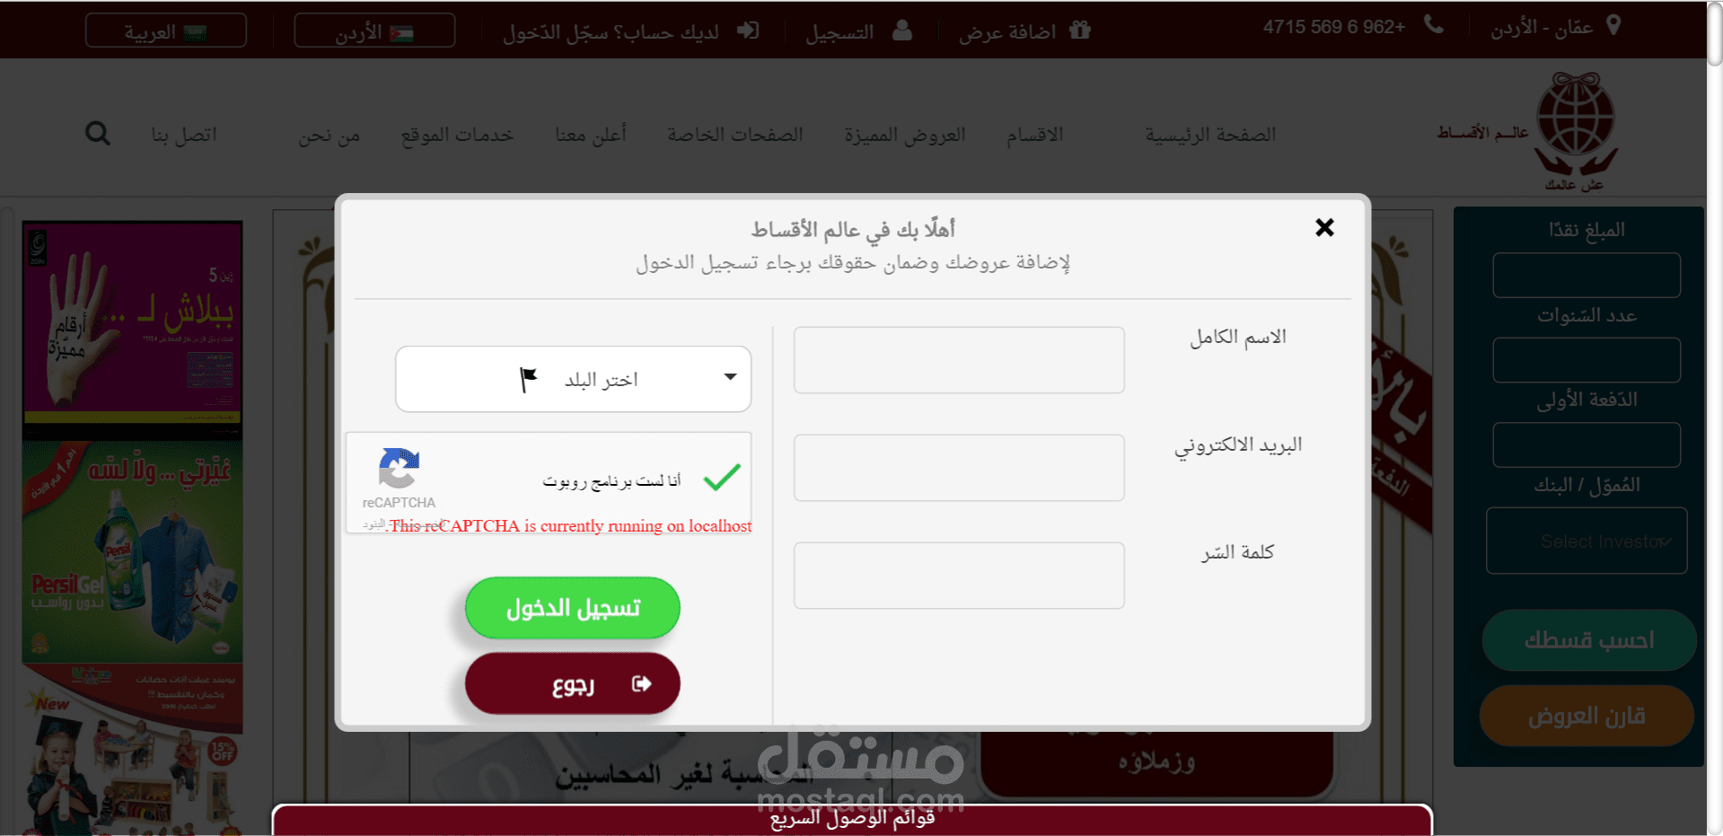
Task: Expand the Select Investor dropdown
Action: click(x=1587, y=541)
